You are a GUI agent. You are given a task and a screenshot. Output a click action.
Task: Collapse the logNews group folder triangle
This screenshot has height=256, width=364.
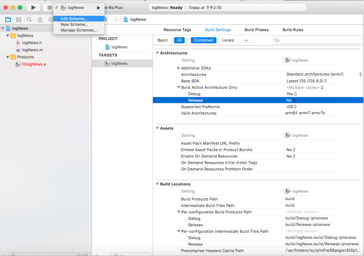tap(8, 35)
